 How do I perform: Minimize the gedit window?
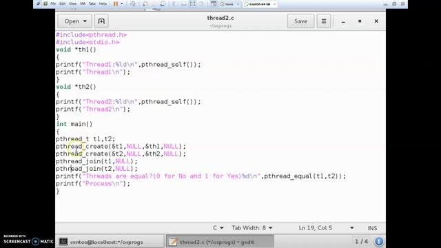343,21
